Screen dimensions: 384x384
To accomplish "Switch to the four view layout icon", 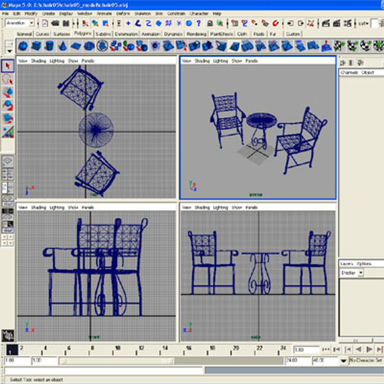I will [7, 174].
